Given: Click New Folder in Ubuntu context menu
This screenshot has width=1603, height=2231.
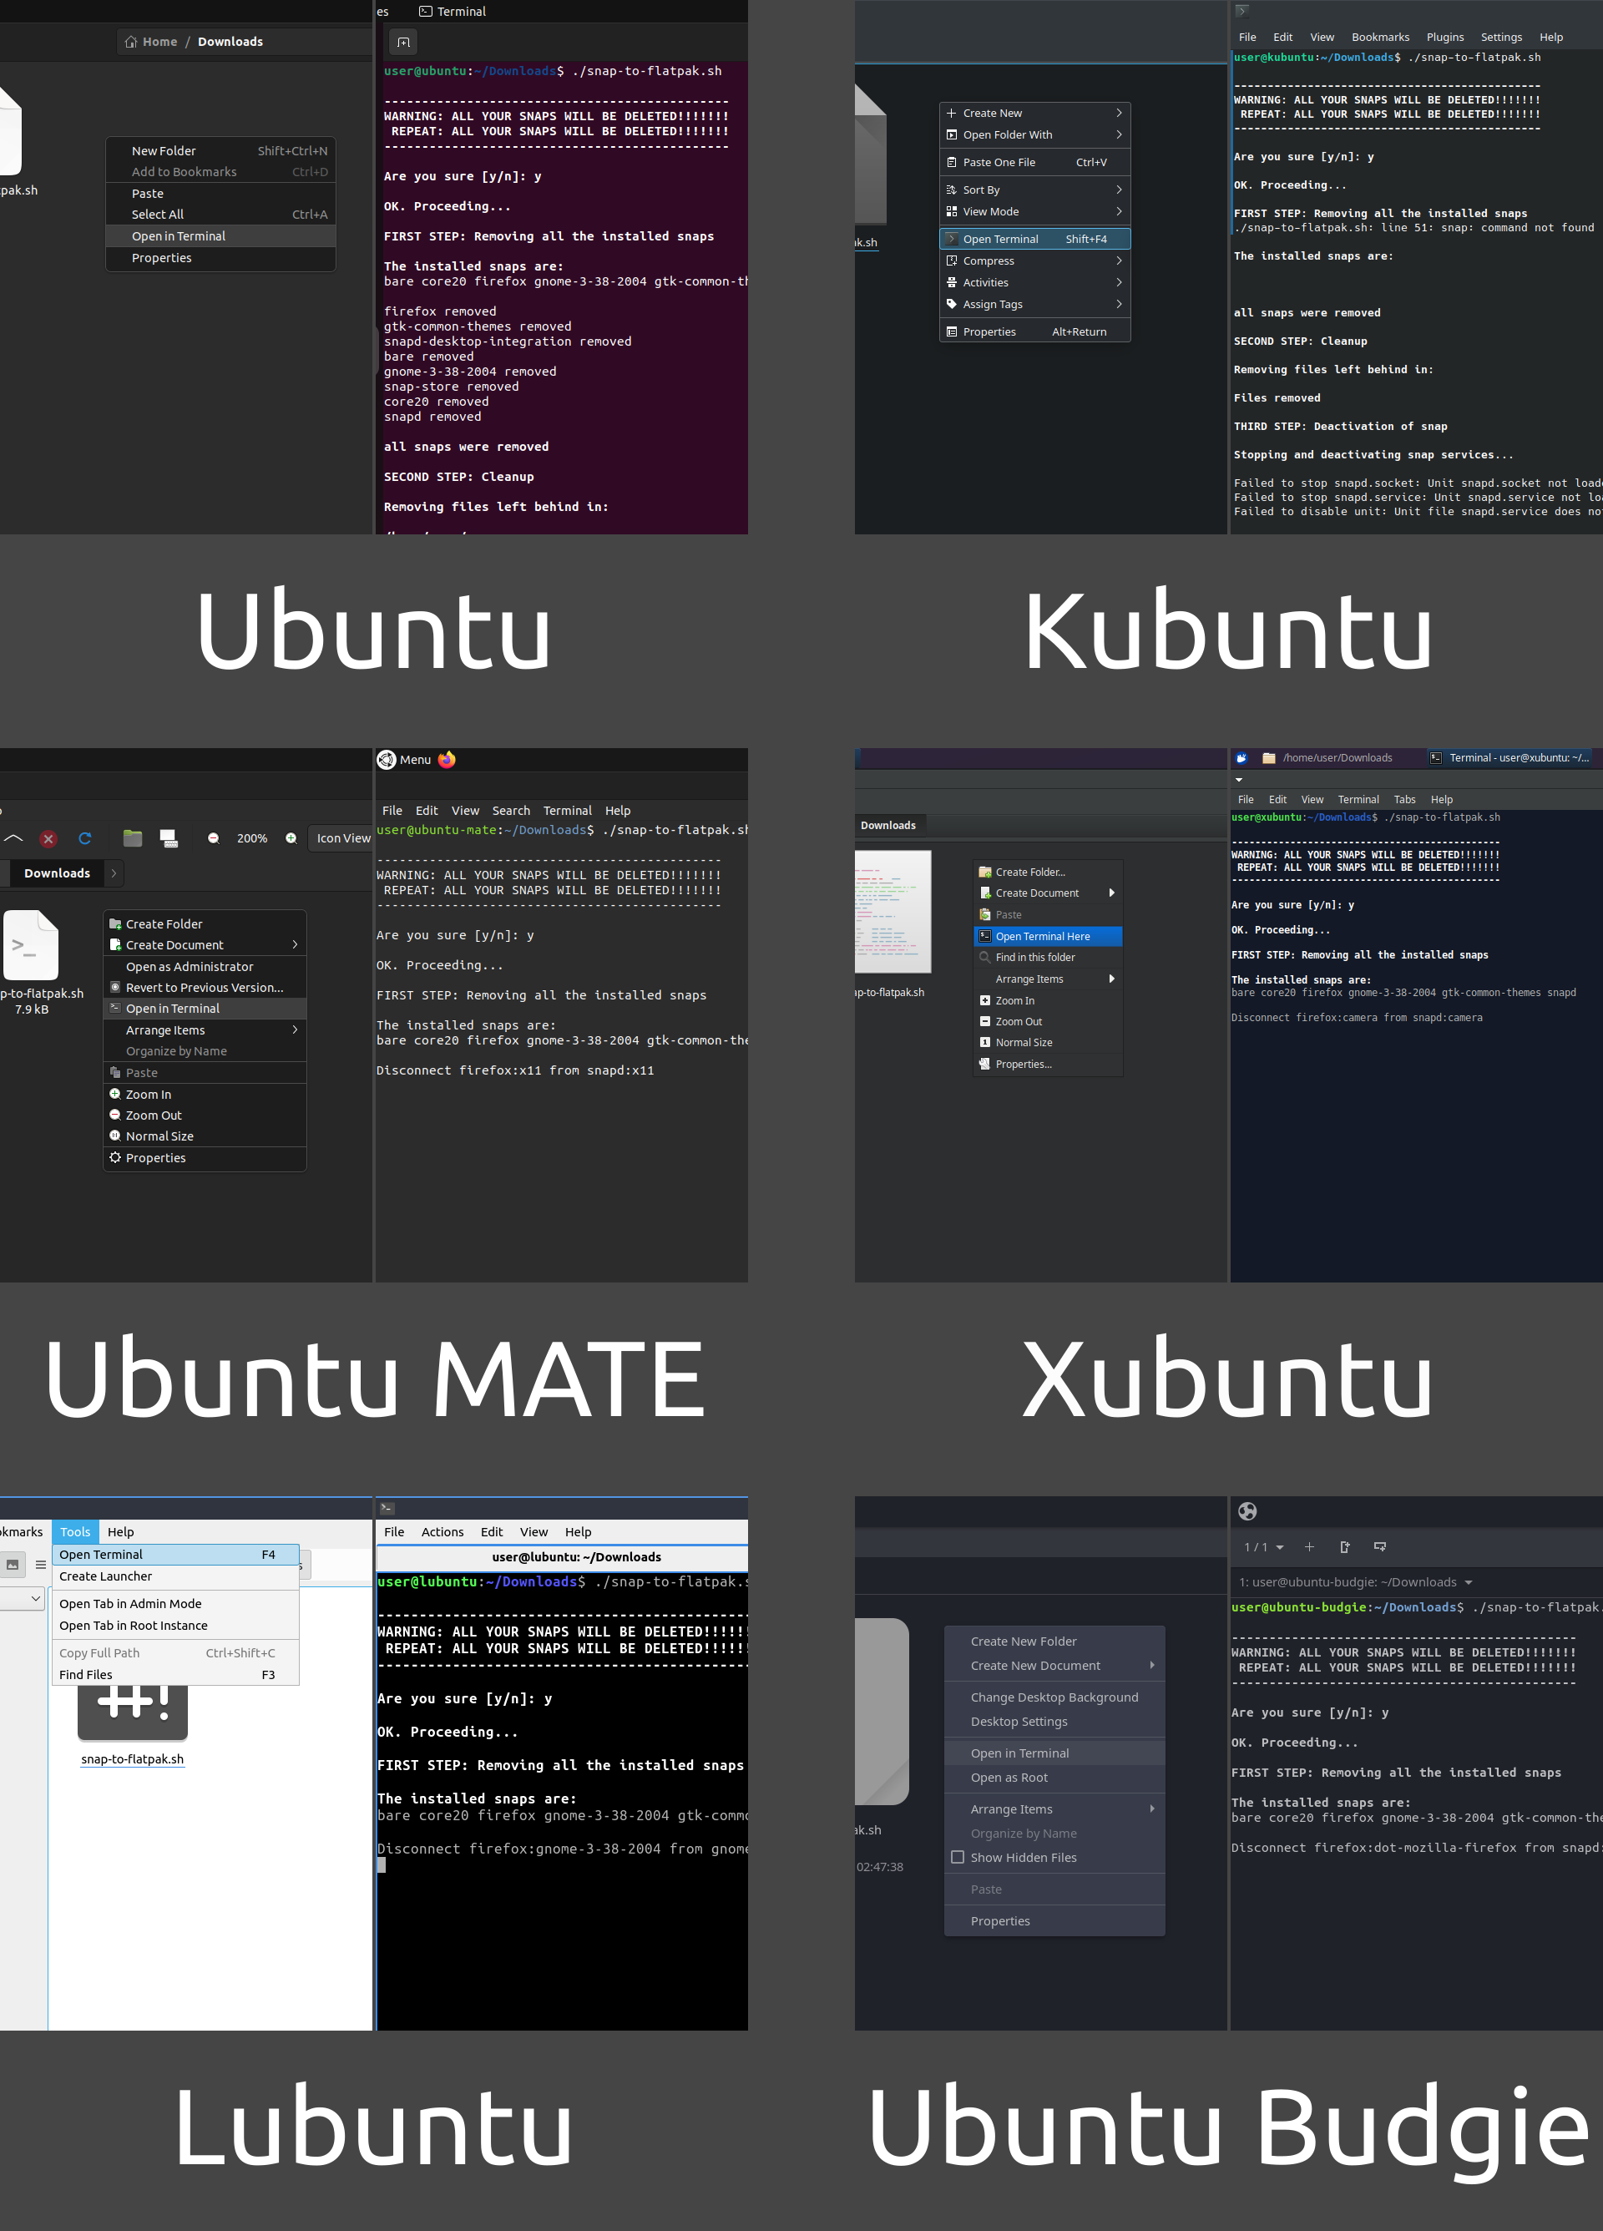Looking at the screenshot, I should point(220,150).
